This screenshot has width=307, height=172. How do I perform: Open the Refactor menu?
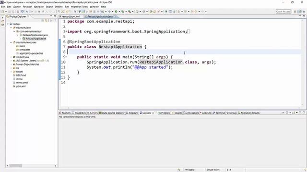coord(27,7)
